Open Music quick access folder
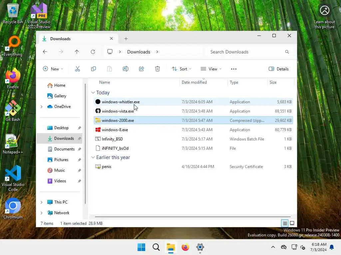The width and height of the screenshot is (341, 255). coord(59,170)
